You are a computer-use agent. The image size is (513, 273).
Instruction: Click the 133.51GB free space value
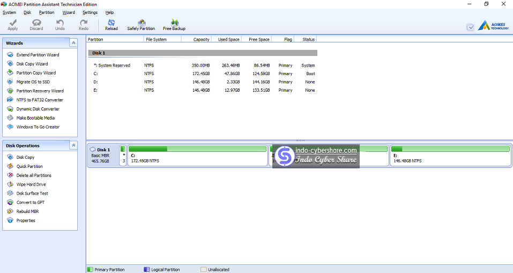pyautogui.click(x=261, y=90)
